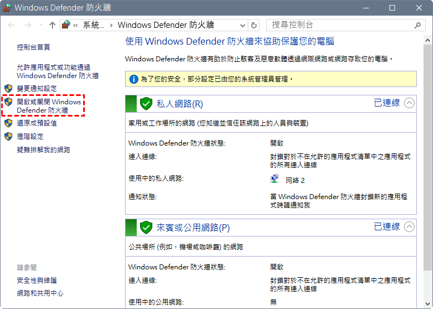The image size is (433, 309).
Task: Click the firewall icon in the address bar
Action: point(66,25)
